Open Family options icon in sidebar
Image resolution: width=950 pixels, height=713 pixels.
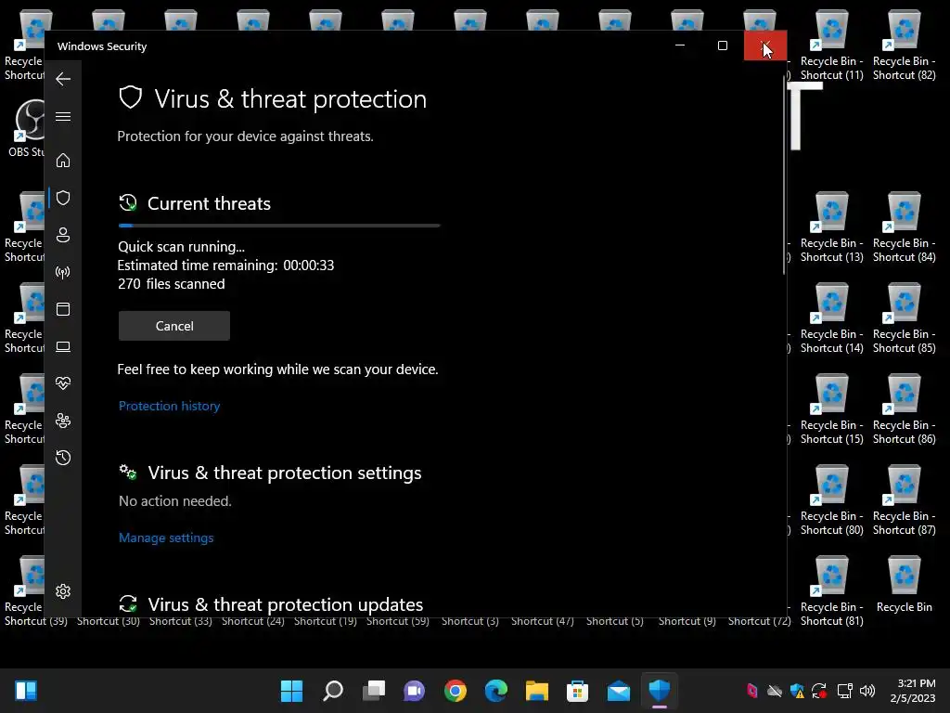tap(63, 421)
